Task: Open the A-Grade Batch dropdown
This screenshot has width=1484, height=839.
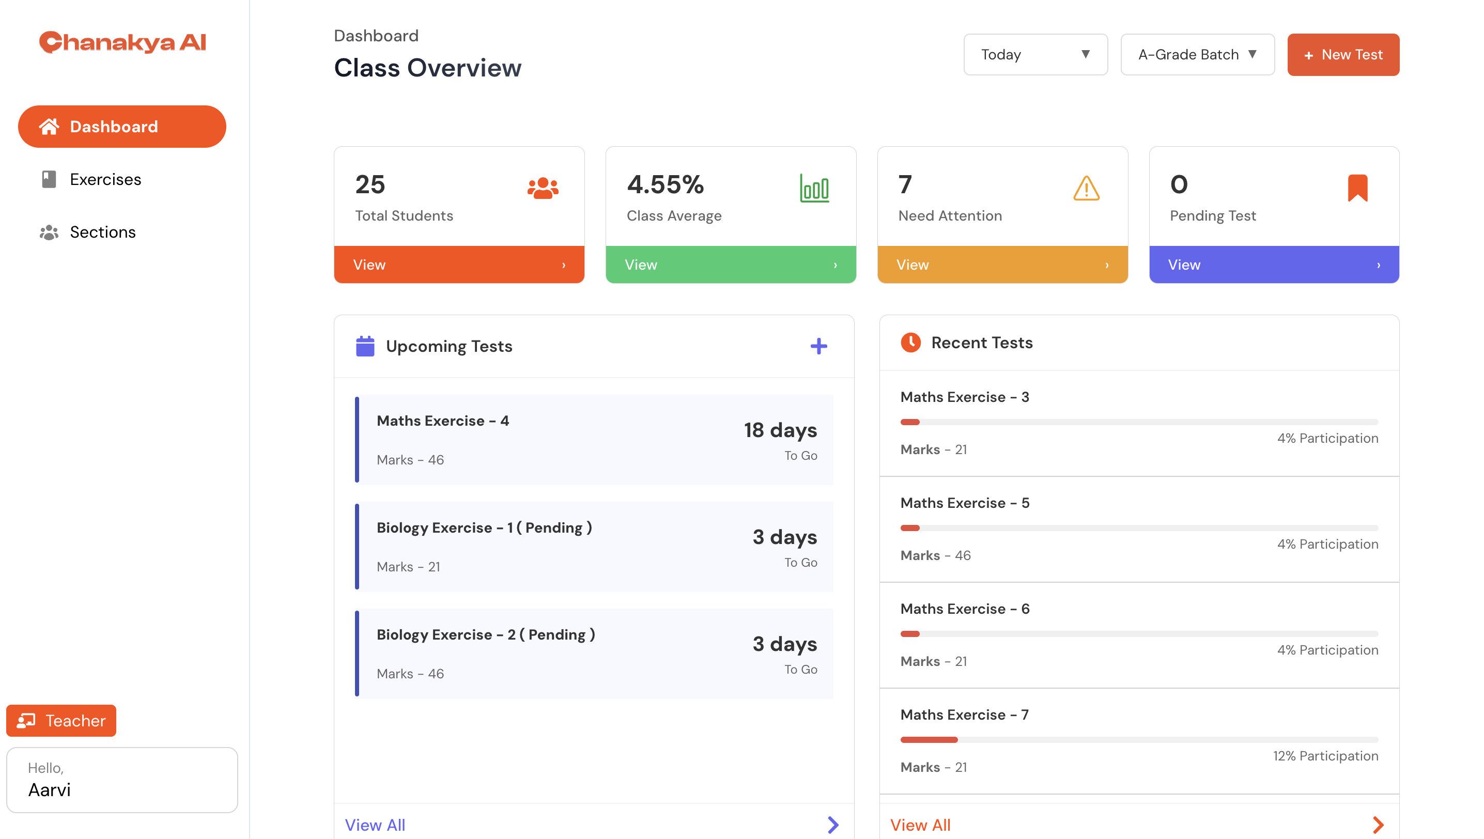Action: [1197, 55]
